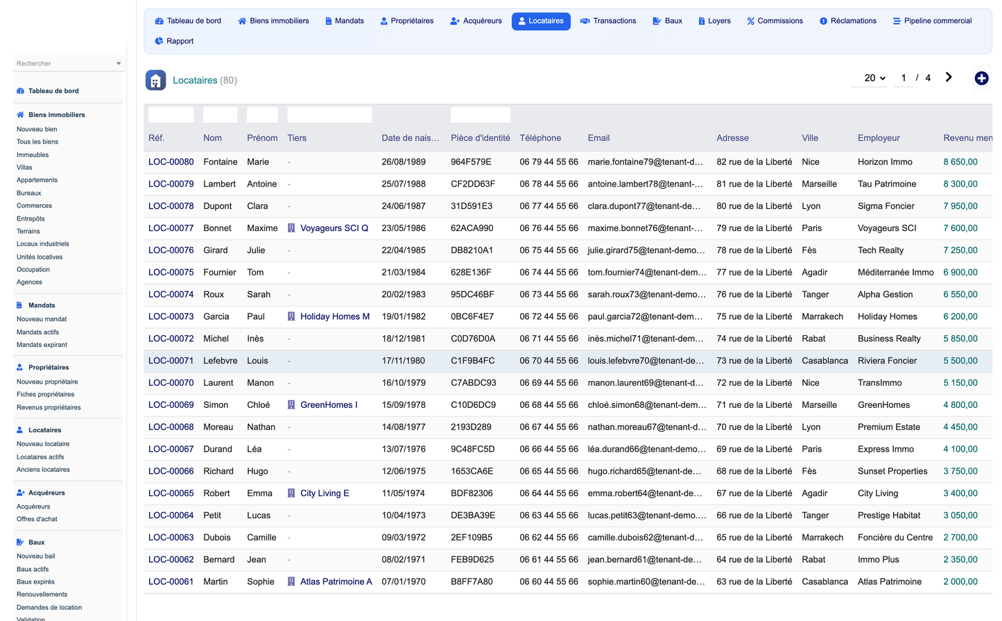Open Offres d'achat in the sidebar
The width and height of the screenshot is (1002, 621).
point(37,519)
